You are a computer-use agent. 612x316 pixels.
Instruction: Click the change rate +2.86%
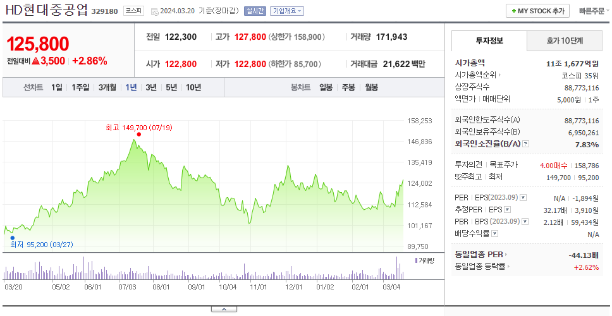click(90, 61)
